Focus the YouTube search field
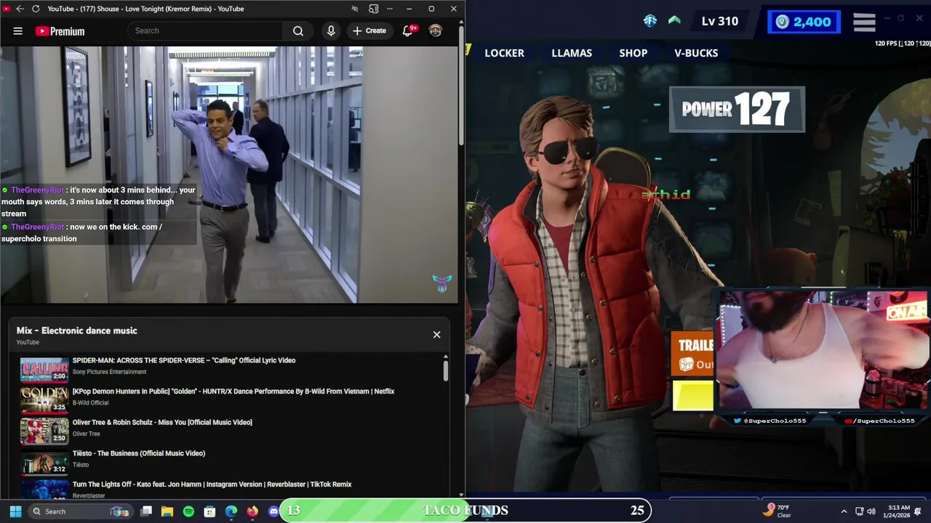This screenshot has height=523, width=931. (205, 31)
